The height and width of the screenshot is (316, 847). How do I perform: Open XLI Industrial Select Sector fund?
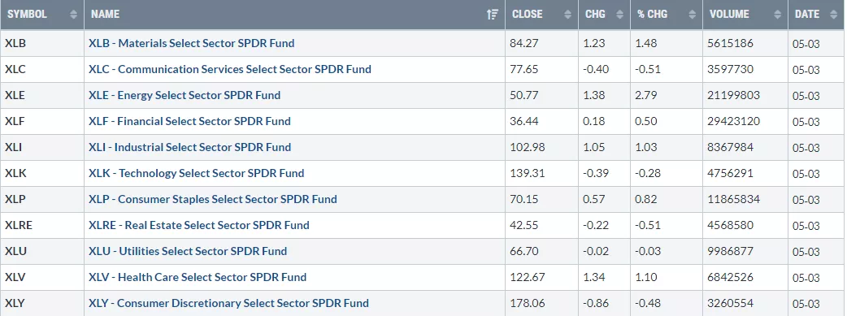point(189,147)
